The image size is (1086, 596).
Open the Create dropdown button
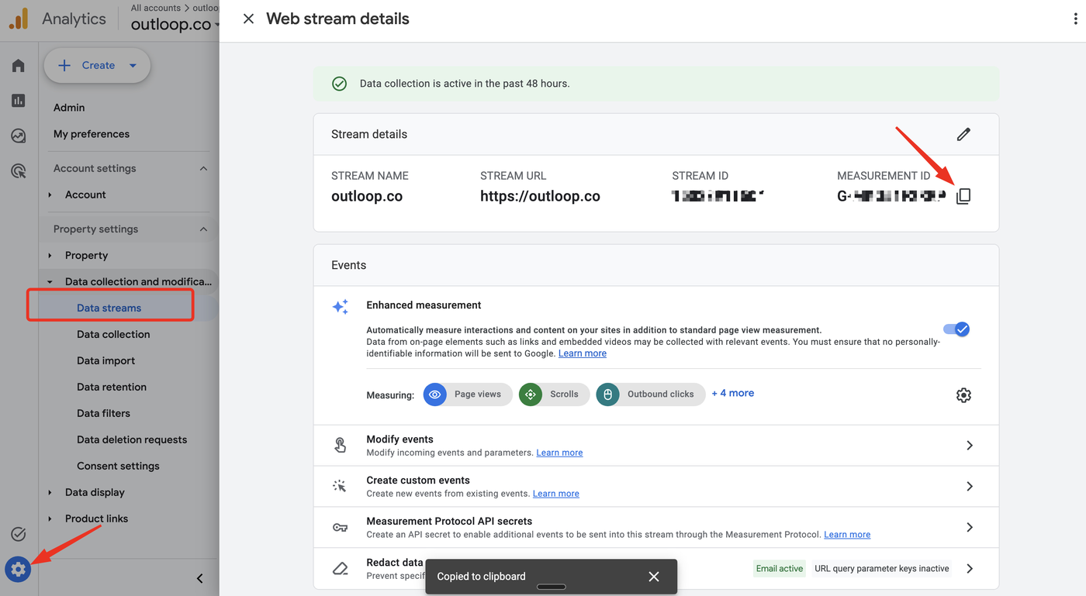click(97, 65)
